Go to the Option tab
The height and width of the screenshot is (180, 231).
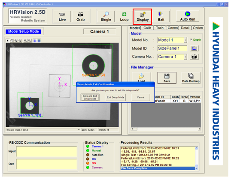pos(198,28)
